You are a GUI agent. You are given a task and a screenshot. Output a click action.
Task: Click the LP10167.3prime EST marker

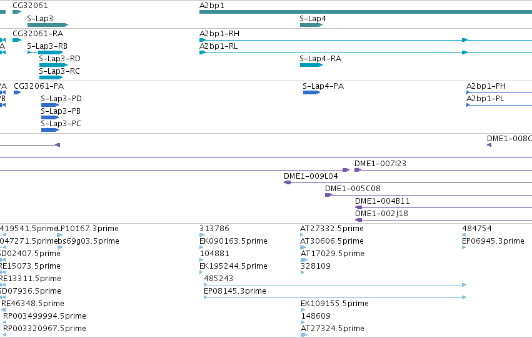(60, 234)
